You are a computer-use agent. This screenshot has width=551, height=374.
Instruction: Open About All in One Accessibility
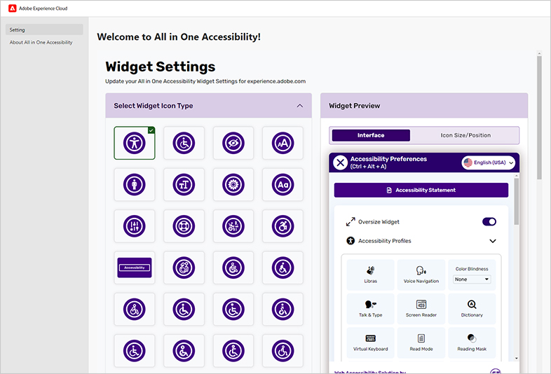click(41, 42)
